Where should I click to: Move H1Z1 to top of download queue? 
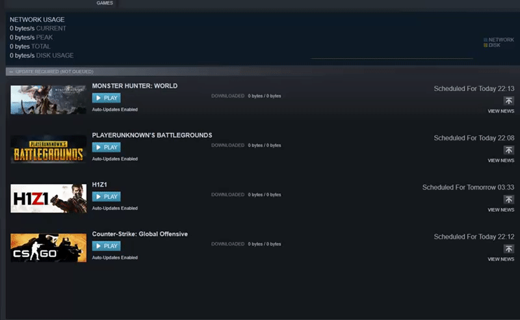coord(509,200)
